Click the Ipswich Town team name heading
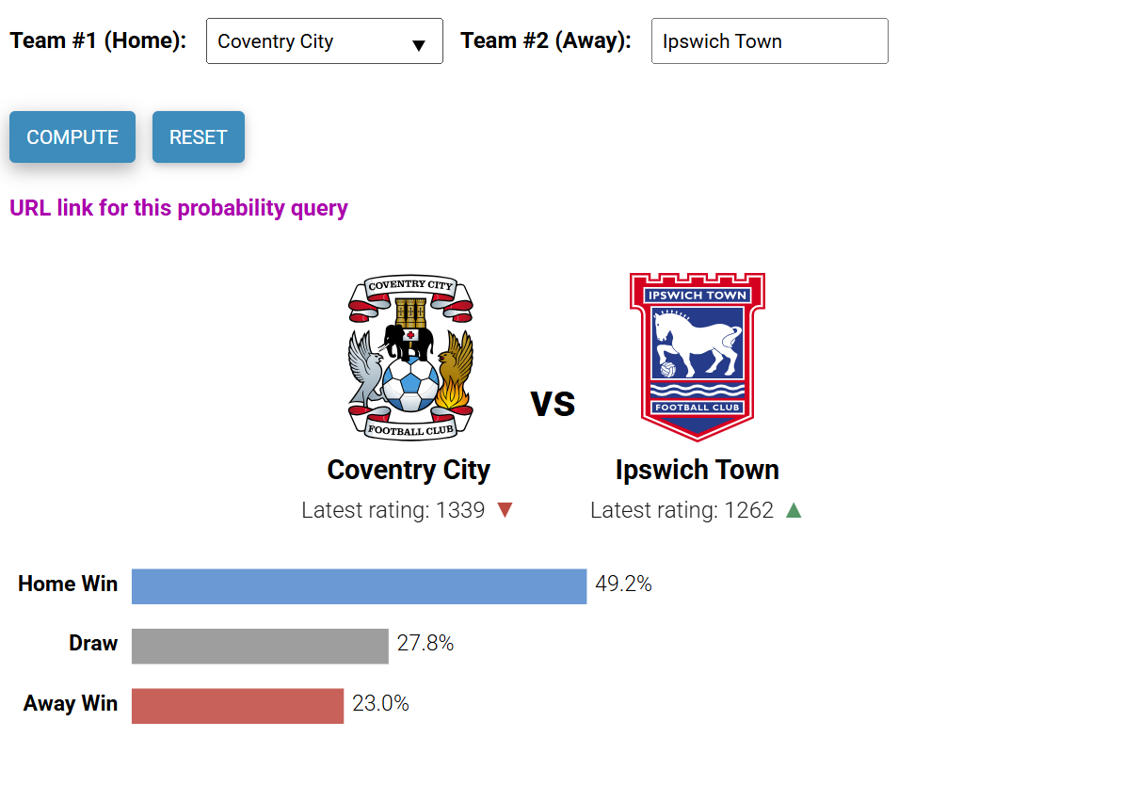The width and height of the screenshot is (1139, 785). click(x=697, y=470)
